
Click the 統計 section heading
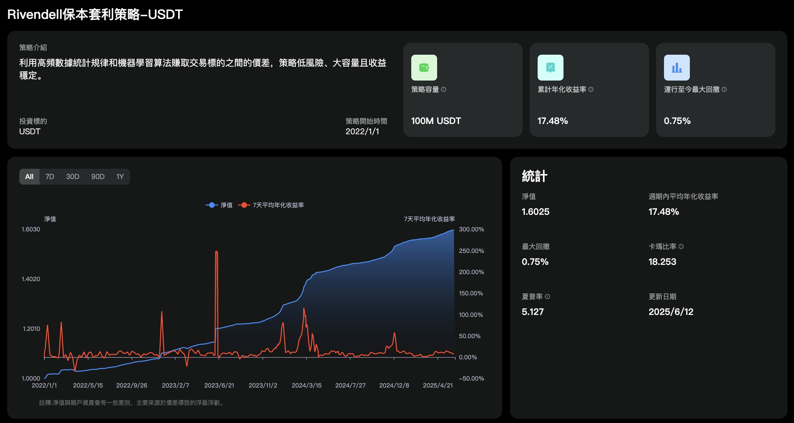click(x=535, y=176)
